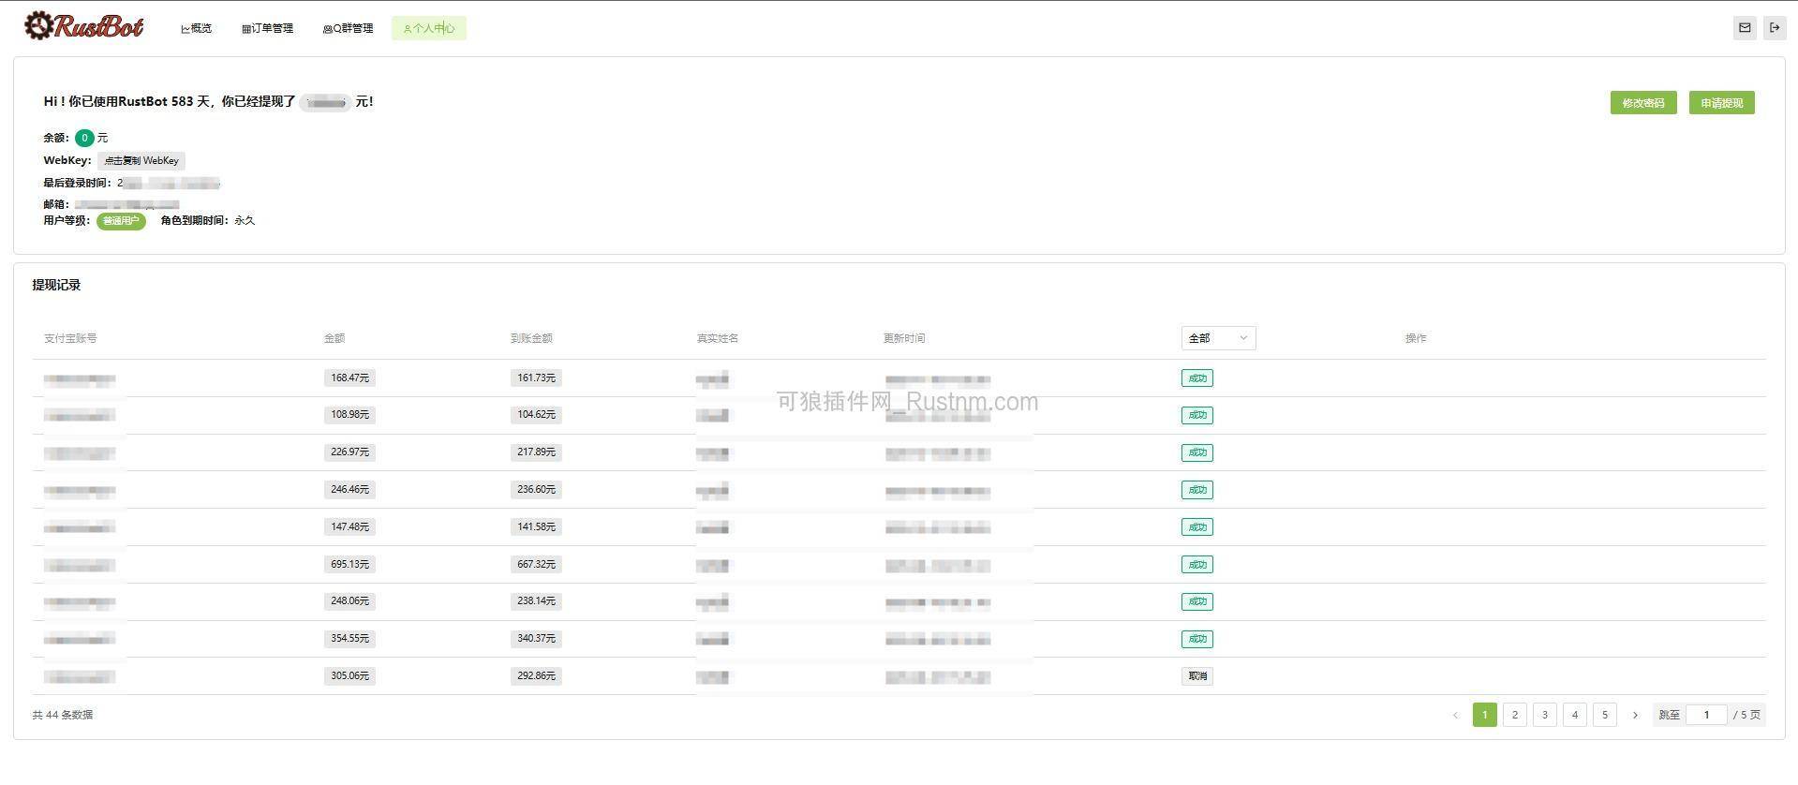Click the next page chevron
The image size is (1798, 785).
click(x=1635, y=715)
